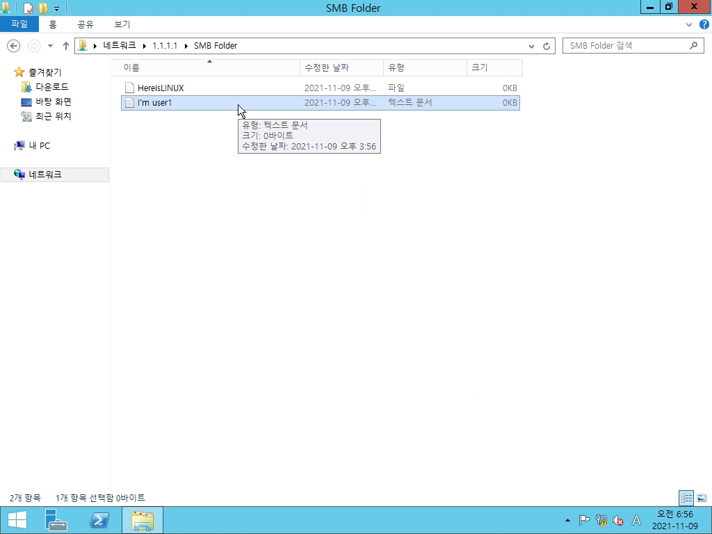Click the File Explorer taskbar button

(x=143, y=520)
